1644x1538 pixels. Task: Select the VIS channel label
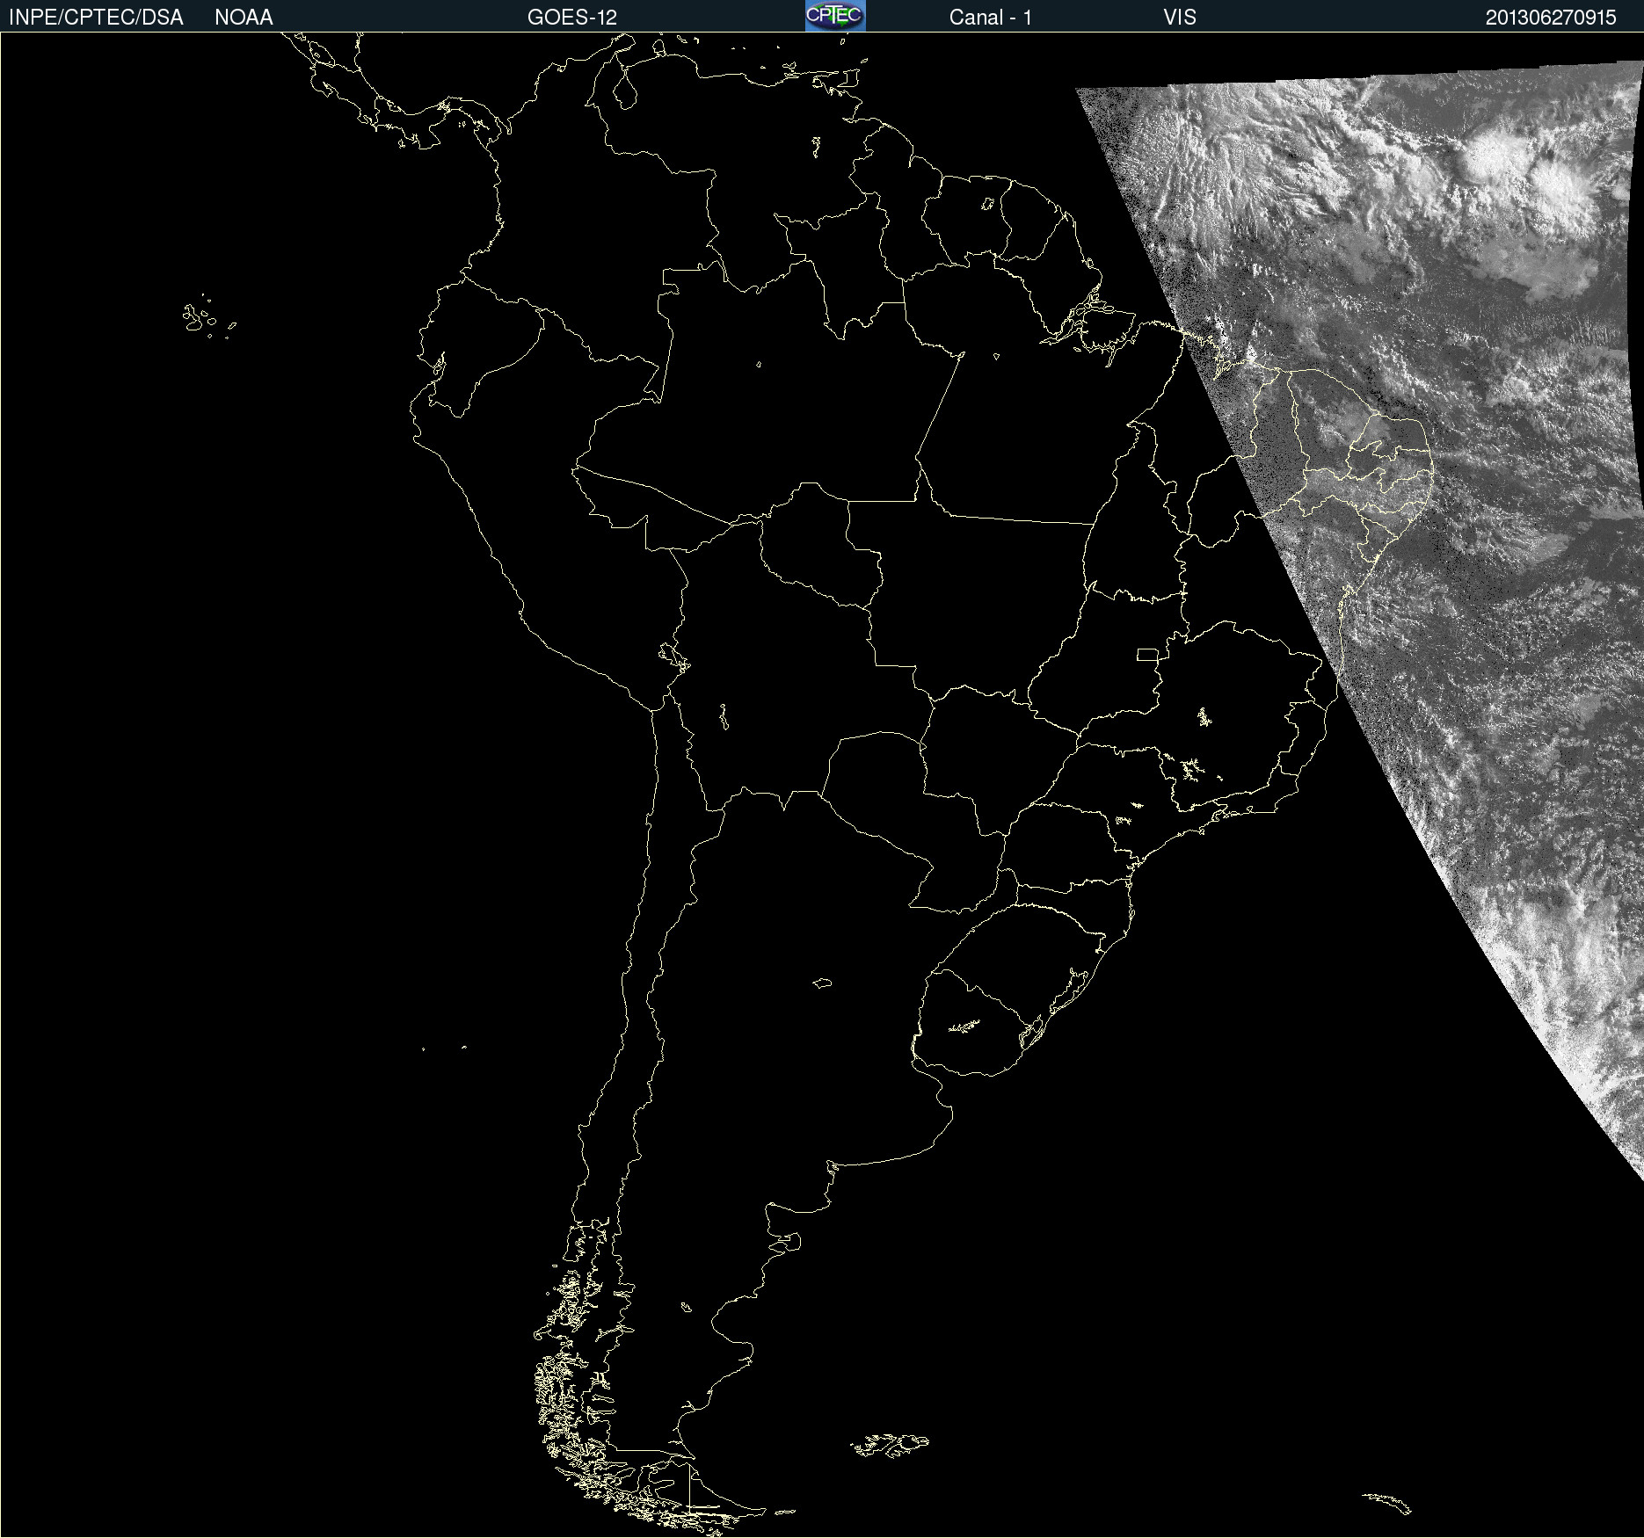(1180, 18)
